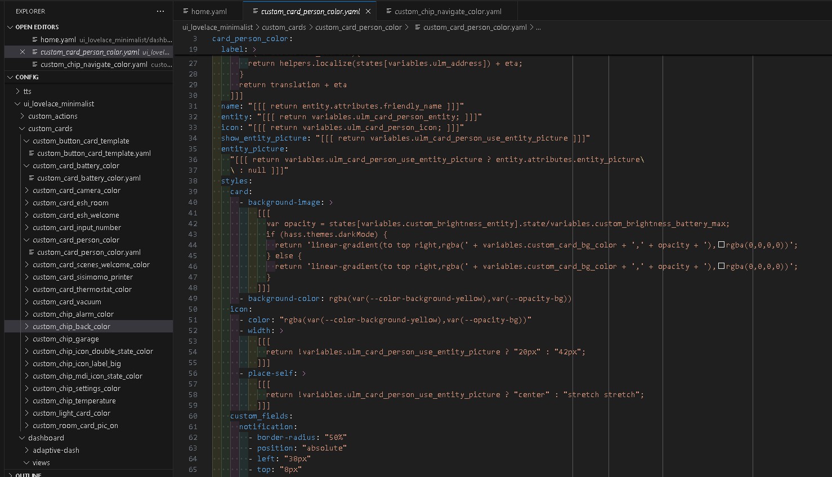
Task: Click ui_lovelace_minimalist breadcrumb segment
Action: [217, 27]
